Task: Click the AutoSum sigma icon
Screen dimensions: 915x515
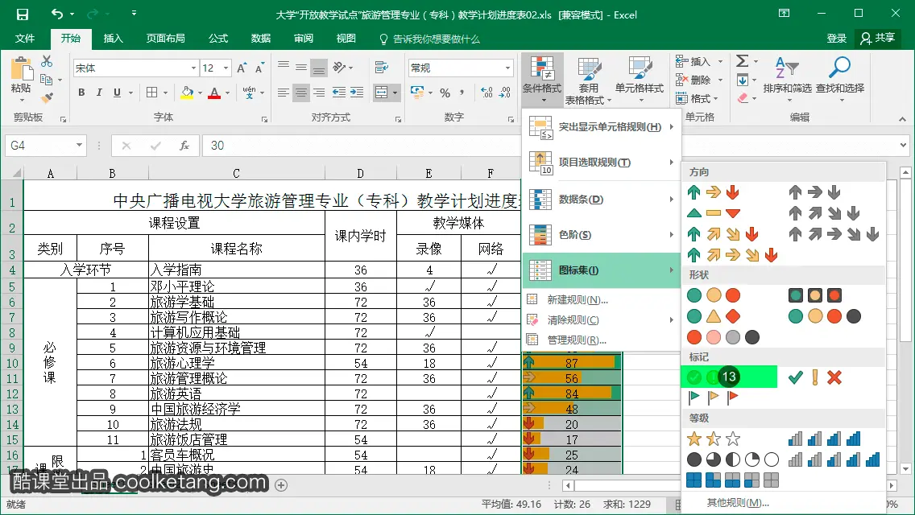Action: tap(743, 60)
